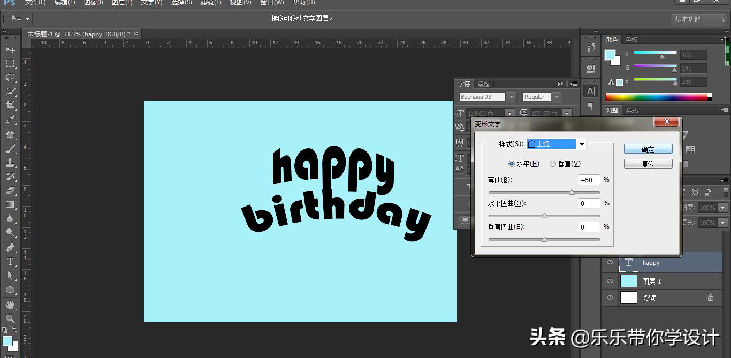Click the happy text layer thumbnail
Viewport: 731px width, 358px height.
tap(628, 263)
